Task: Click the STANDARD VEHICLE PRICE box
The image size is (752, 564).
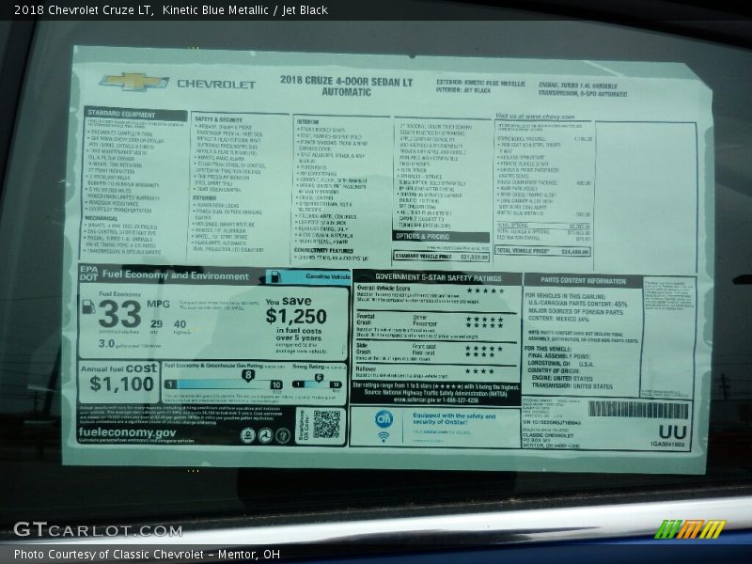Action: pos(441,257)
